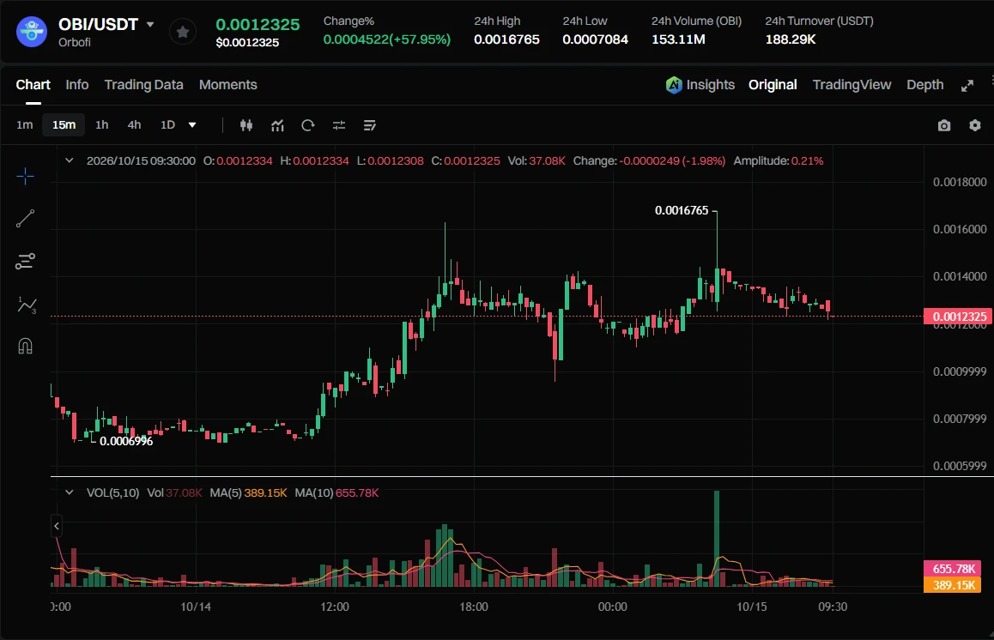Click the Orbofi coin logo

pos(32,32)
